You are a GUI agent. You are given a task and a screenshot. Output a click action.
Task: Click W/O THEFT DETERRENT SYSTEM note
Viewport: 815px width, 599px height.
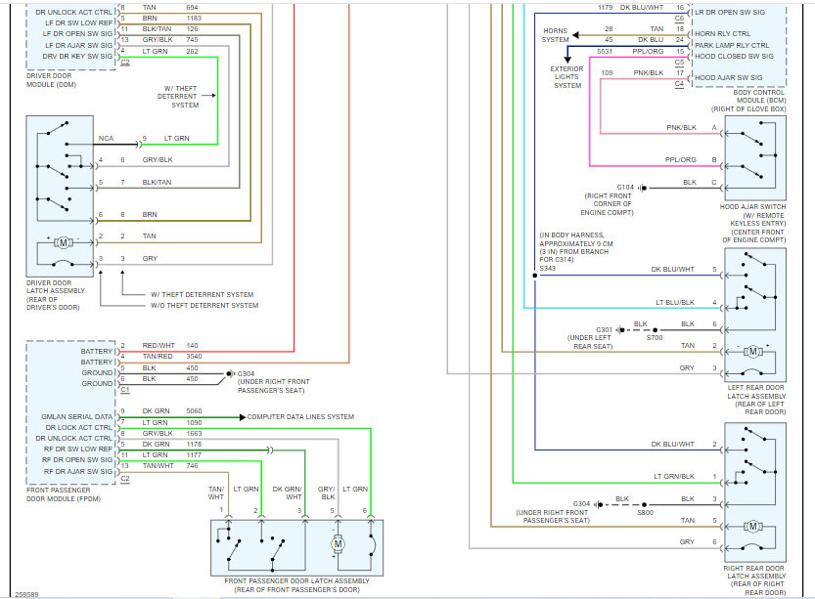click(x=204, y=305)
